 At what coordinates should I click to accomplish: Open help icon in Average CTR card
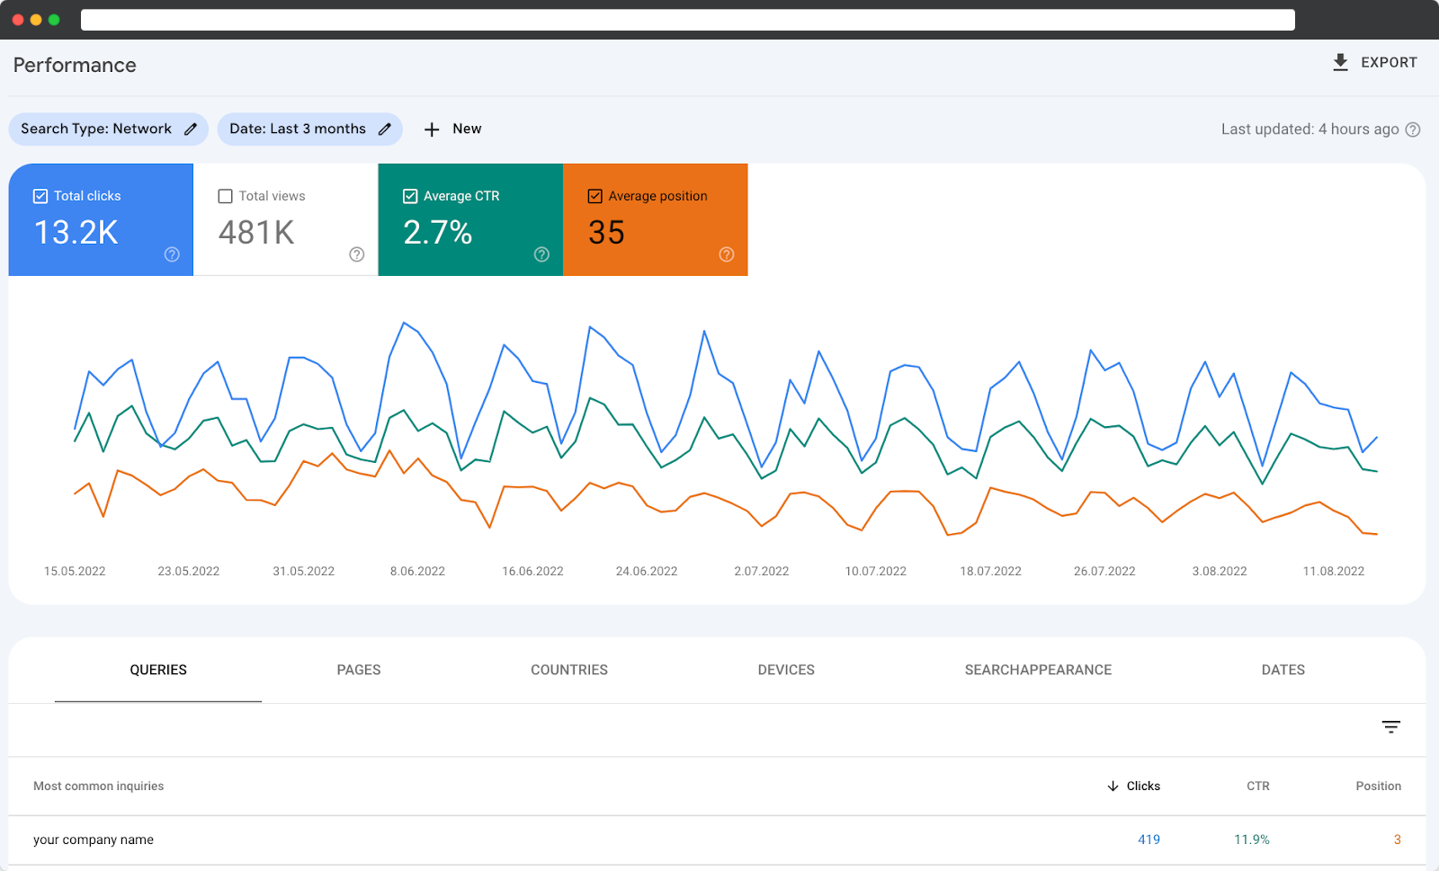tap(541, 254)
